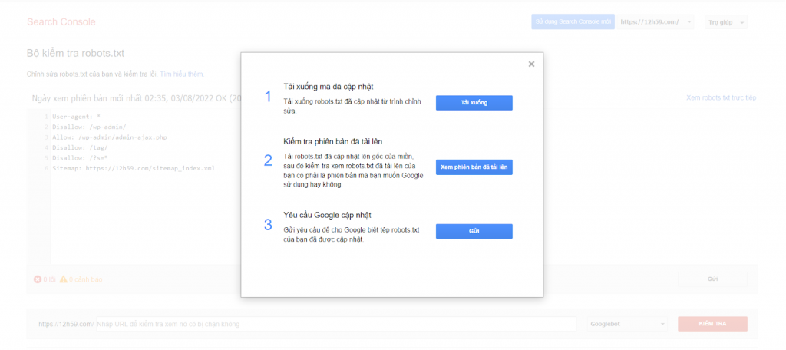Click the yellow 0 cảnh báo warning icon
This screenshot has height=350, width=786.
pyautogui.click(x=64, y=279)
